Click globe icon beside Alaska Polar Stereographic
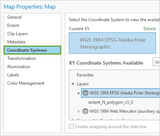 85,93
